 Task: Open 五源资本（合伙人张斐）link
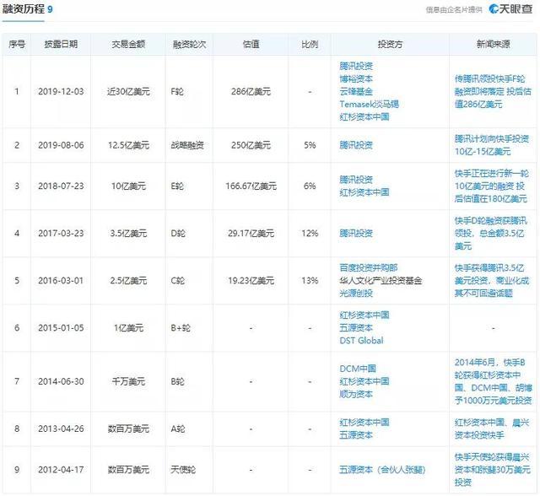point(382,470)
